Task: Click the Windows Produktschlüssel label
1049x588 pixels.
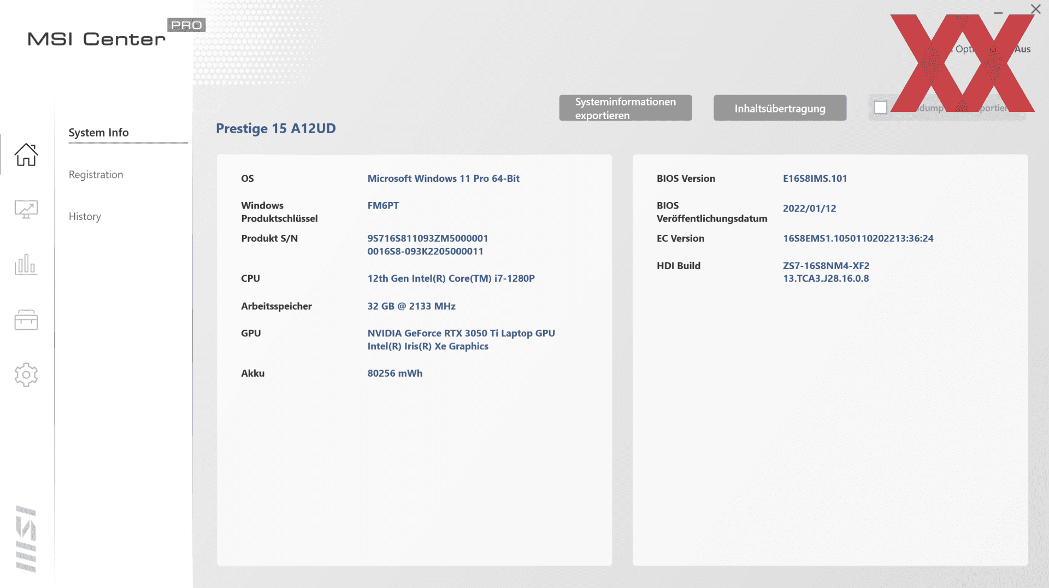Action: [279, 212]
